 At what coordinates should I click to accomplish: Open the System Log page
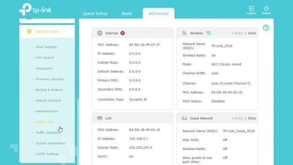click(44, 122)
